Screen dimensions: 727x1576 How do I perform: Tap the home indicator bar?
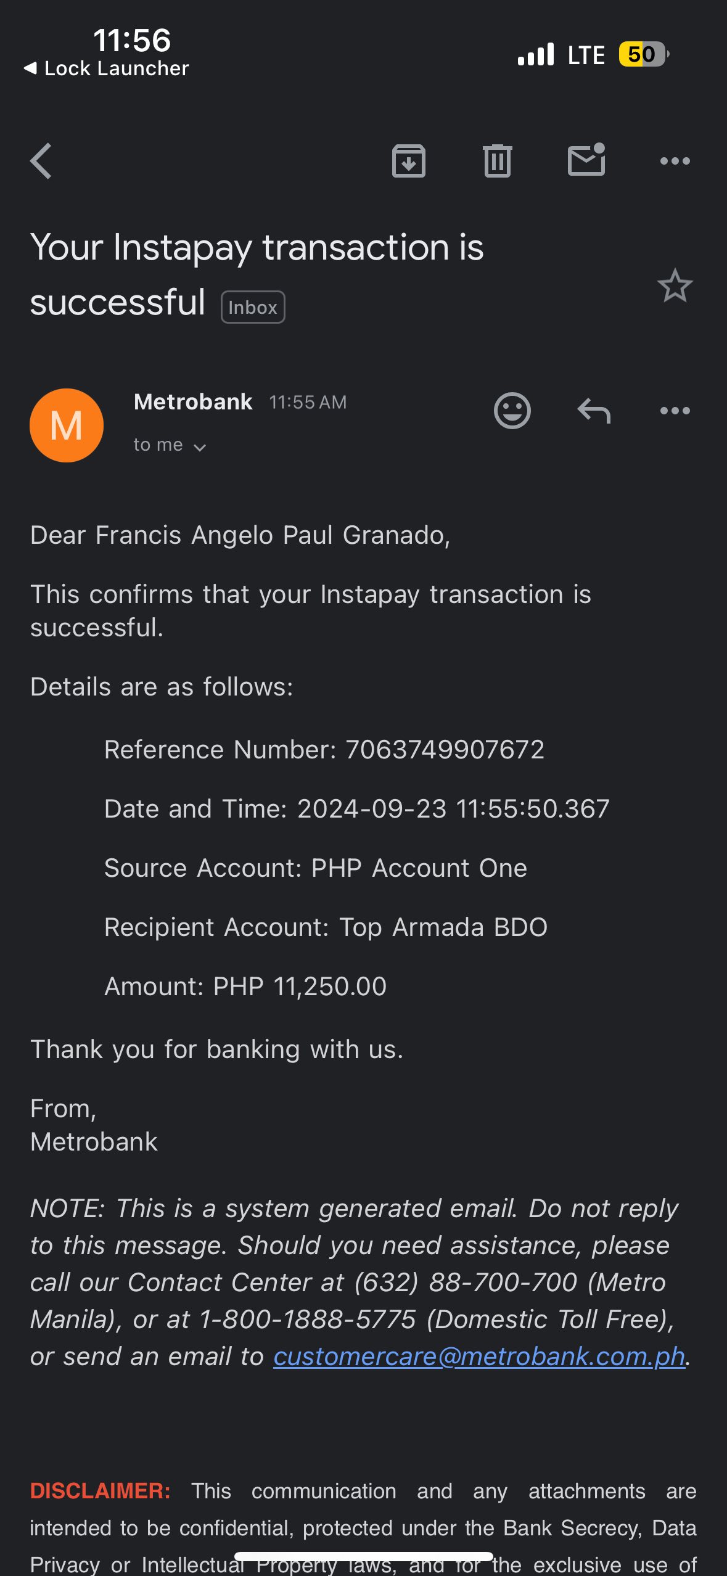364,1556
